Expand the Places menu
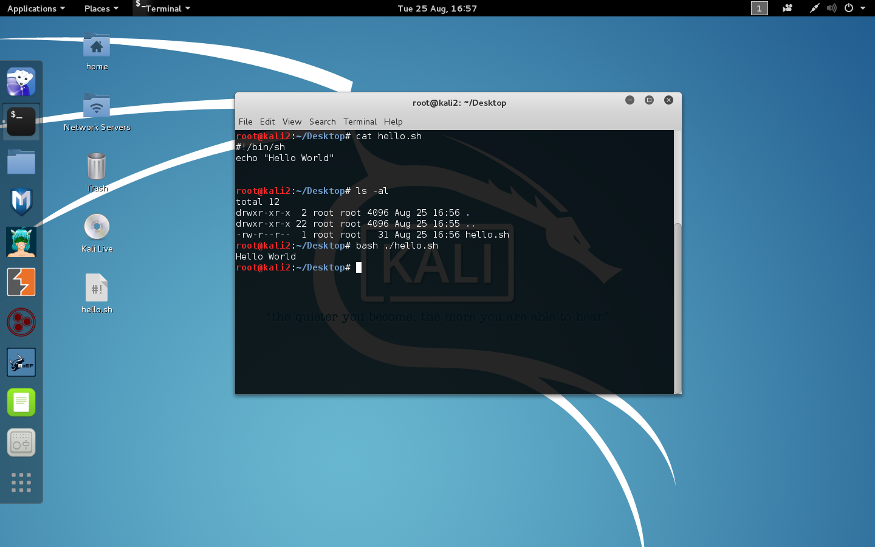The height and width of the screenshot is (547, 875). 101,9
